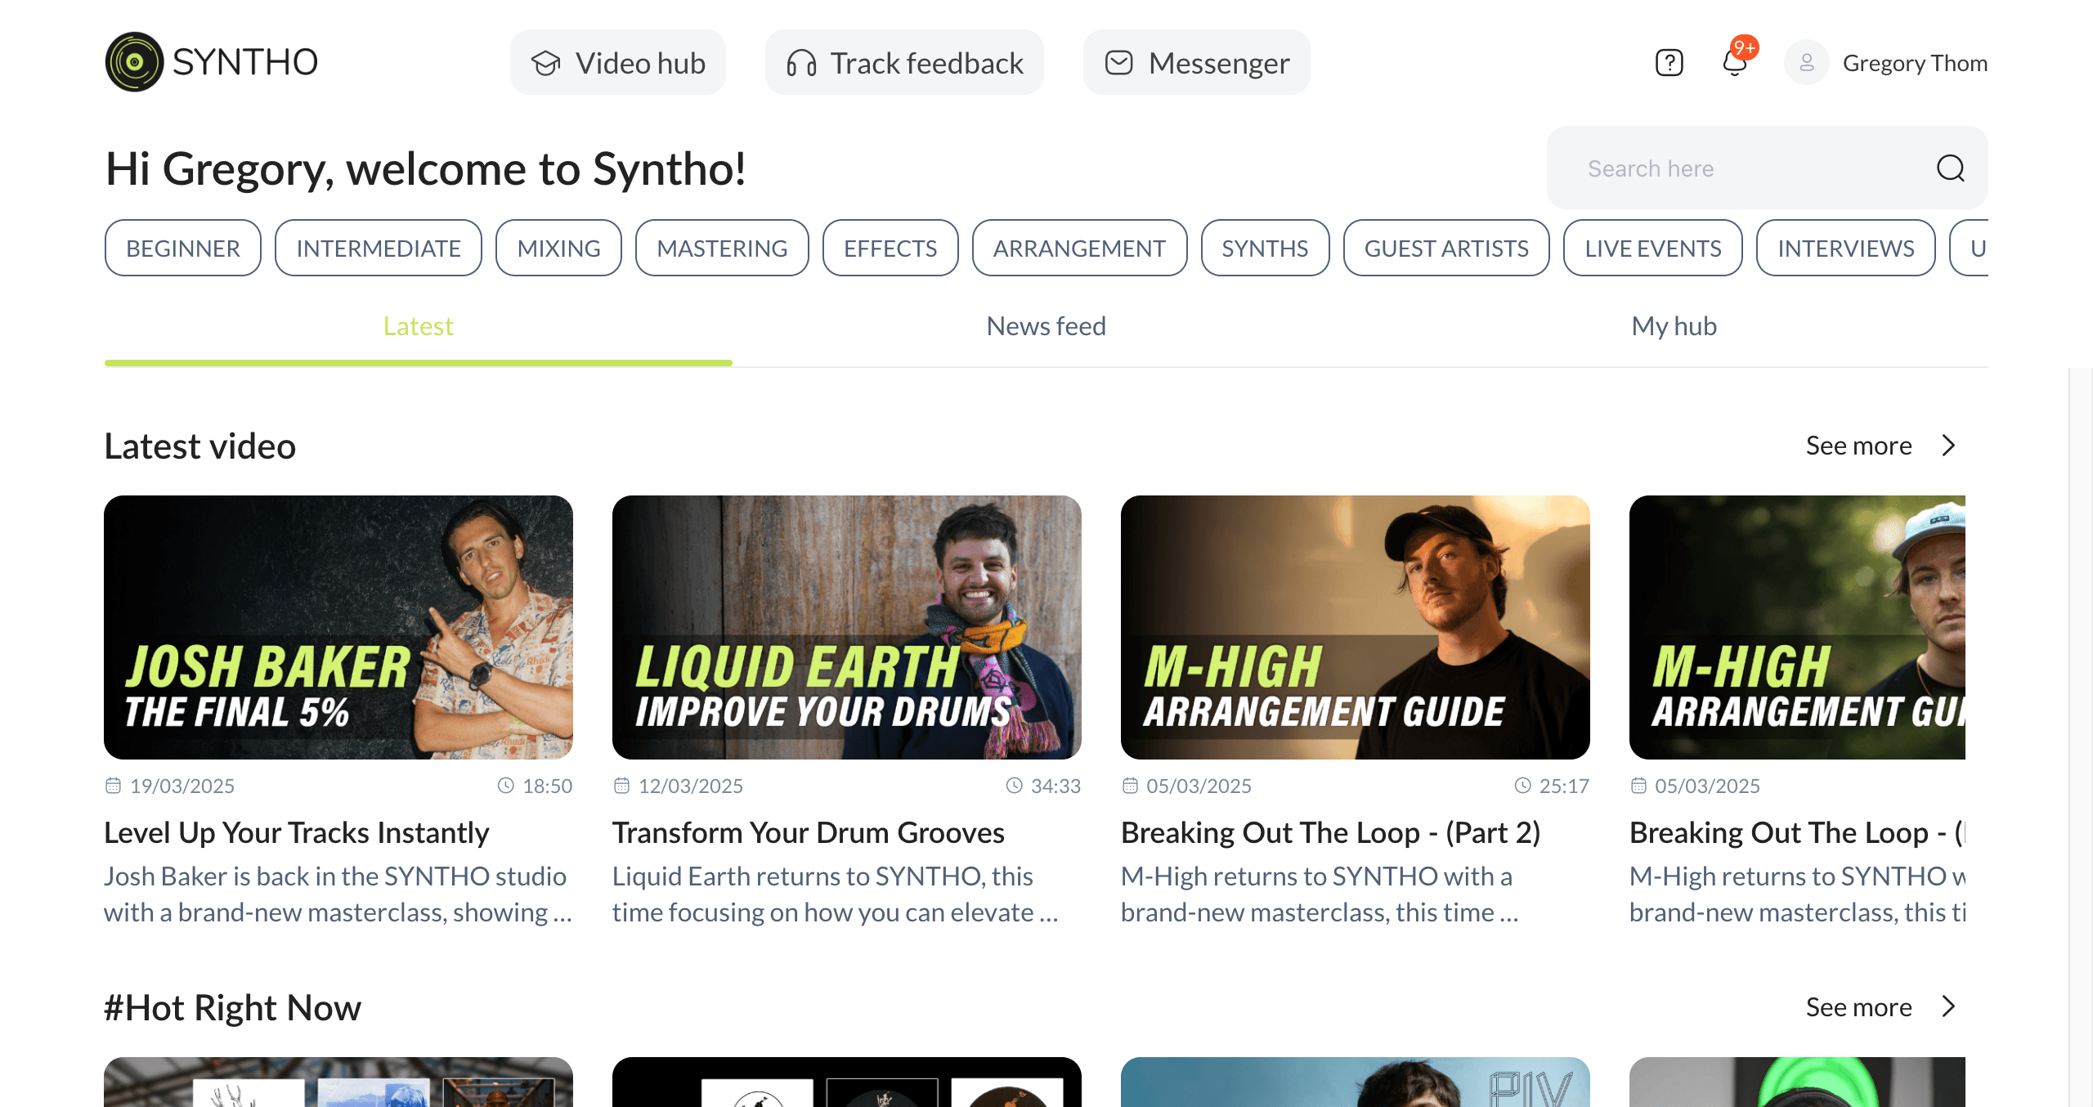Click the Syntho vinyl logo icon
This screenshot has height=1107, width=2093.
click(134, 62)
